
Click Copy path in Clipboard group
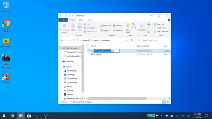pos(89,28)
